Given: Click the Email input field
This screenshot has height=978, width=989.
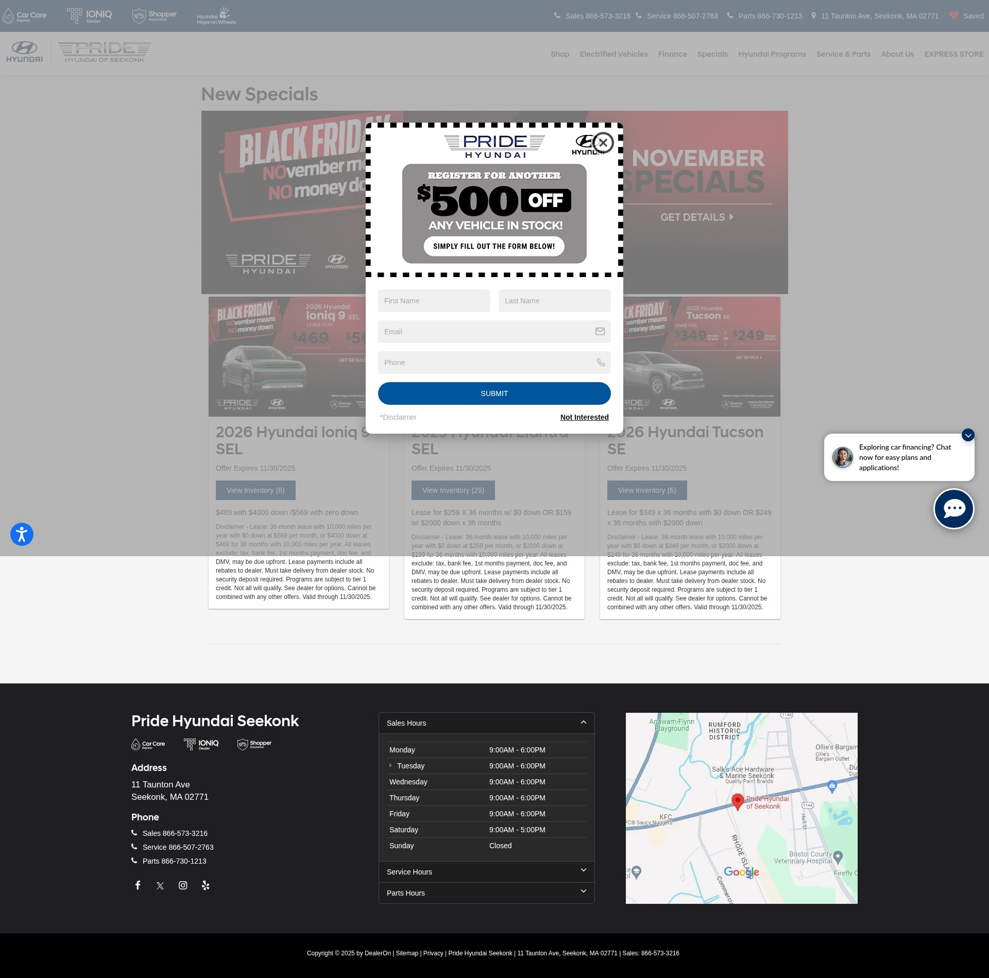Looking at the screenshot, I should [x=494, y=332].
